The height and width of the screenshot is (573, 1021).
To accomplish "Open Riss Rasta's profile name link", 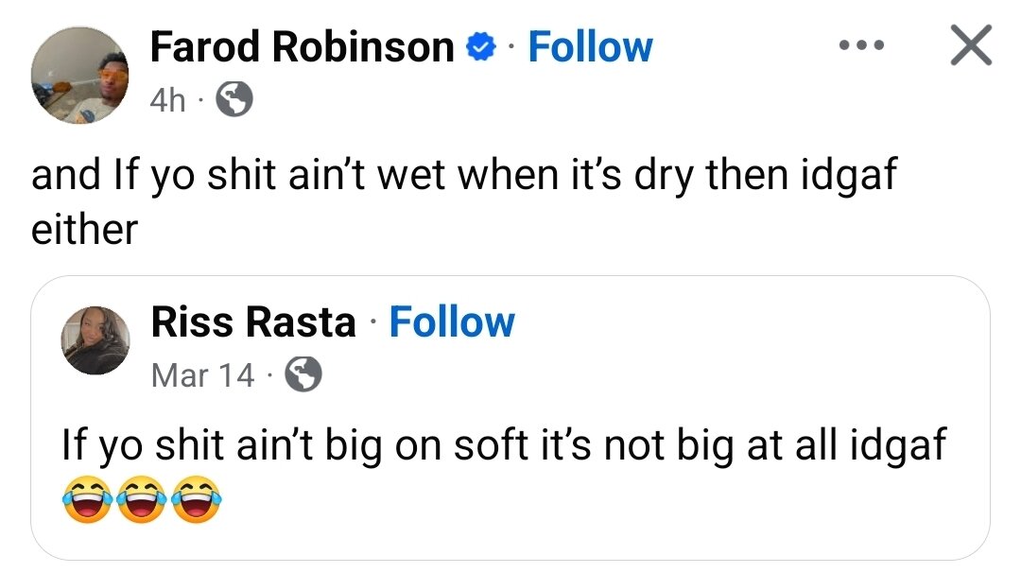I will point(253,322).
